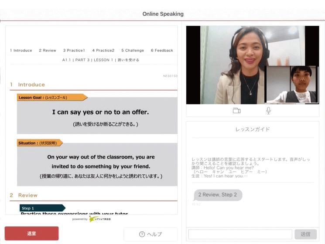The width and height of the screenshot is (325, 244).
Task: Click the powered by レアジョブ英会話 logo
Action: (92, 219)
